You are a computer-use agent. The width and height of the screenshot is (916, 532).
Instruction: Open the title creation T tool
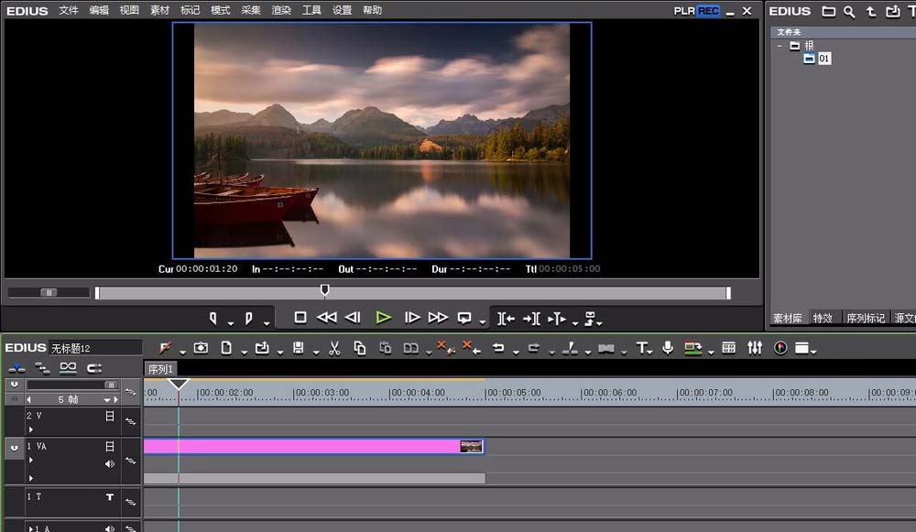[x=641, y=349]
